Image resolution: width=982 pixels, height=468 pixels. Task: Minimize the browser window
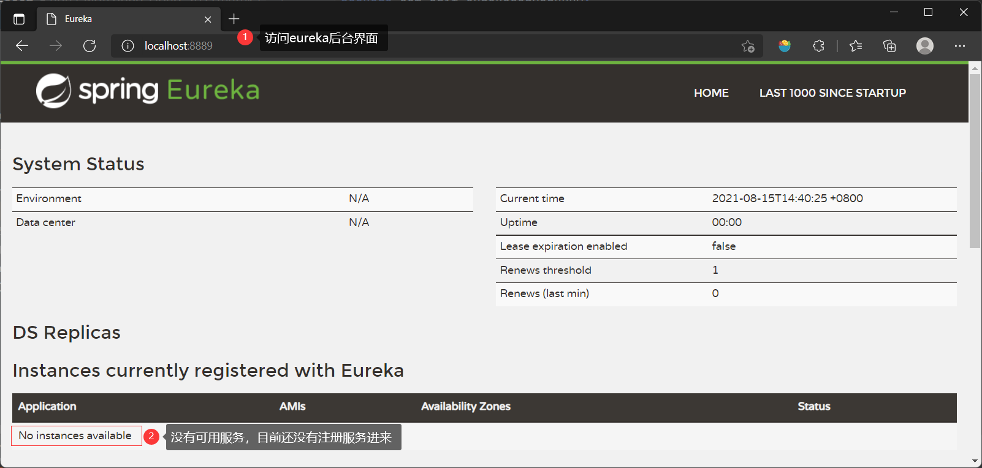point(894,12)
